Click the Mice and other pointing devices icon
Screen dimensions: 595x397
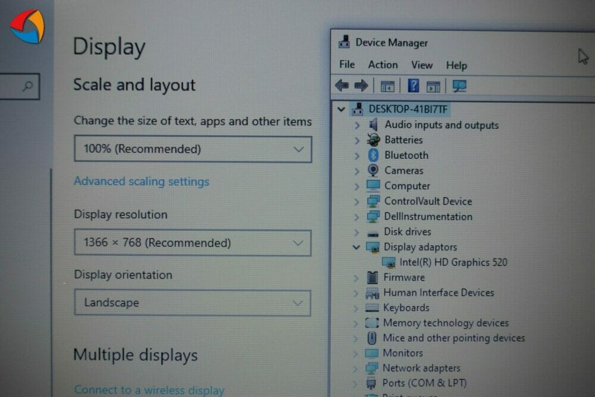[372, 338]
